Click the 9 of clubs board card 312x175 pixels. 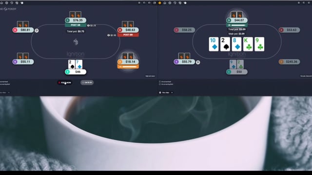point(259,44)
